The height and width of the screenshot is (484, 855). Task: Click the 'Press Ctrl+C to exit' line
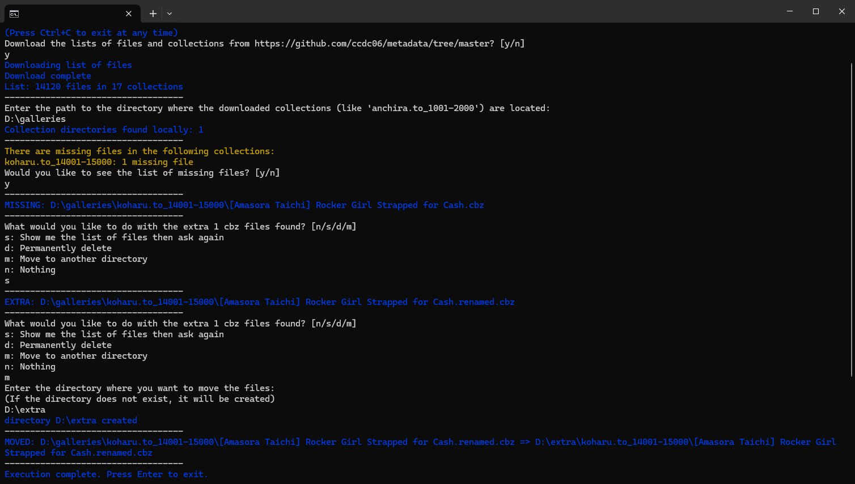point(91,33)
